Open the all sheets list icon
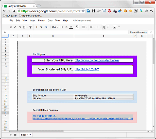This screenshot has height=139, width=156. (x=15, y=135)
